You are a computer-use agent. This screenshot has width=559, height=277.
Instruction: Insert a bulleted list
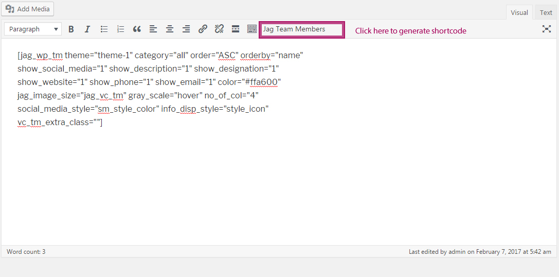pos(104,29)
